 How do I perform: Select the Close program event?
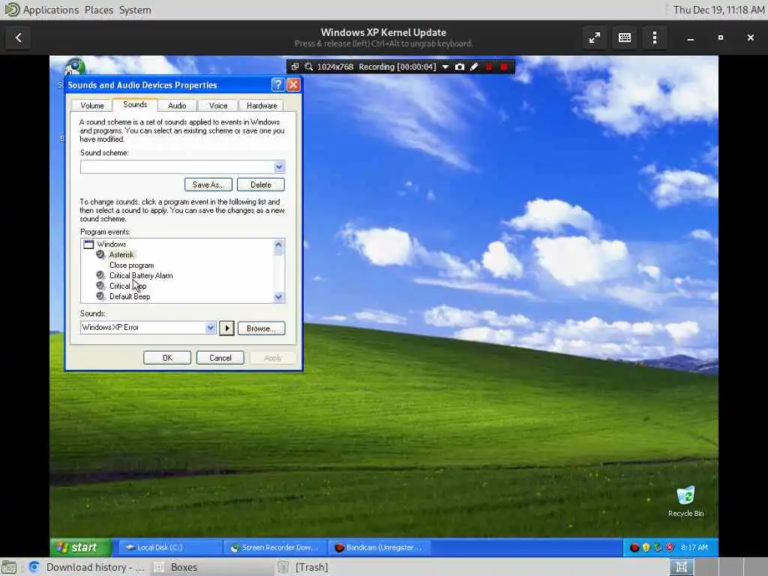click(131, 265)
